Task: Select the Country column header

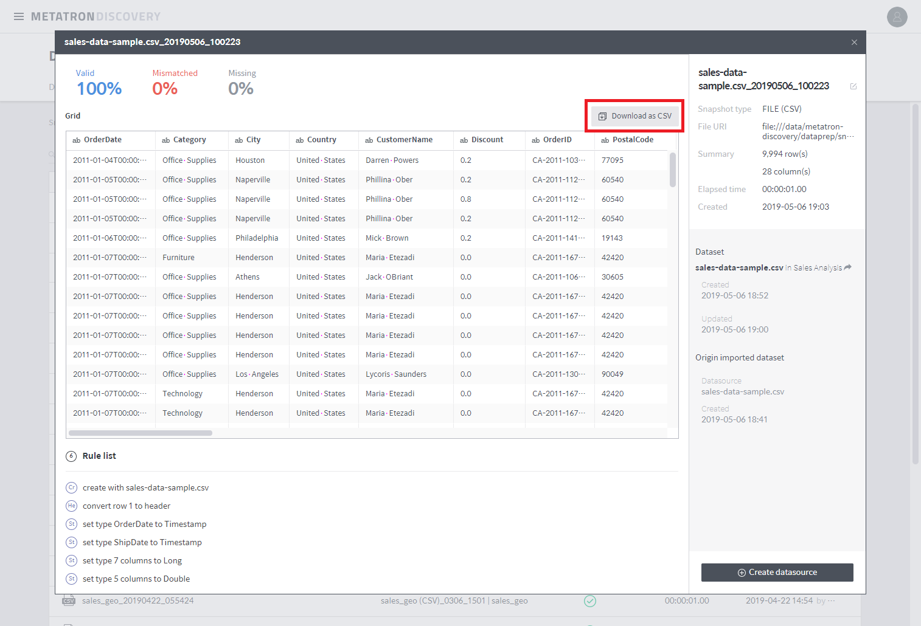Action: pos(324,140)
